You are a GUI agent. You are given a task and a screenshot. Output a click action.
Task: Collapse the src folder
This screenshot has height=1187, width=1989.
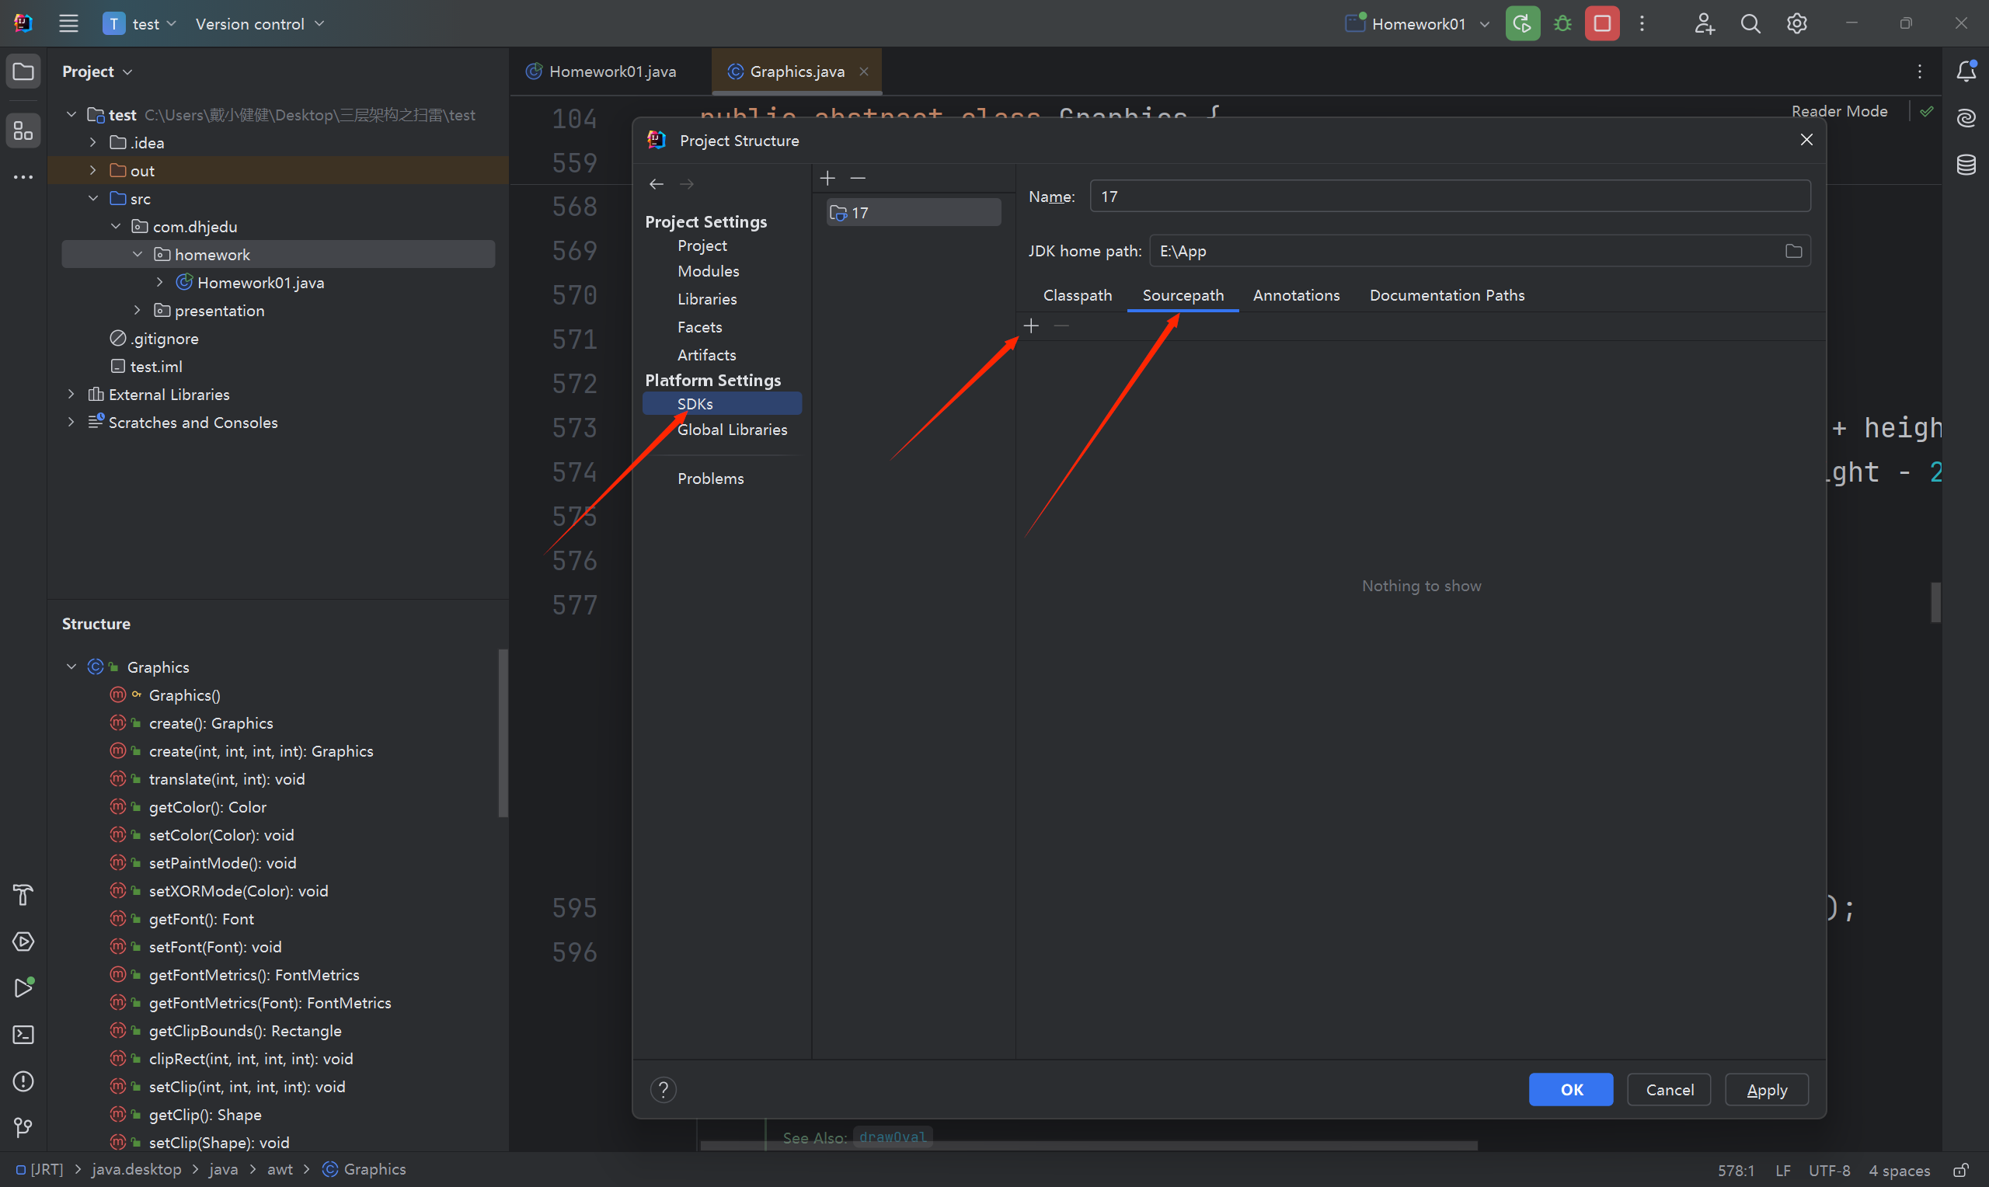pos(92,198)
